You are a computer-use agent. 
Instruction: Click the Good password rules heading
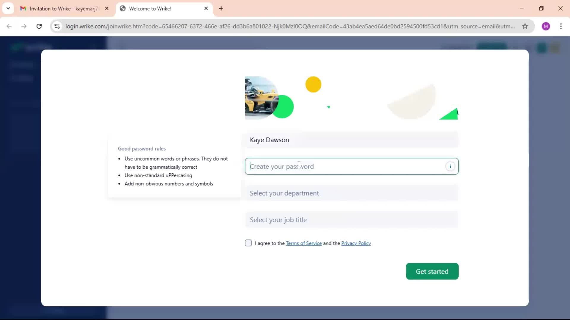(x=142, y=149)
